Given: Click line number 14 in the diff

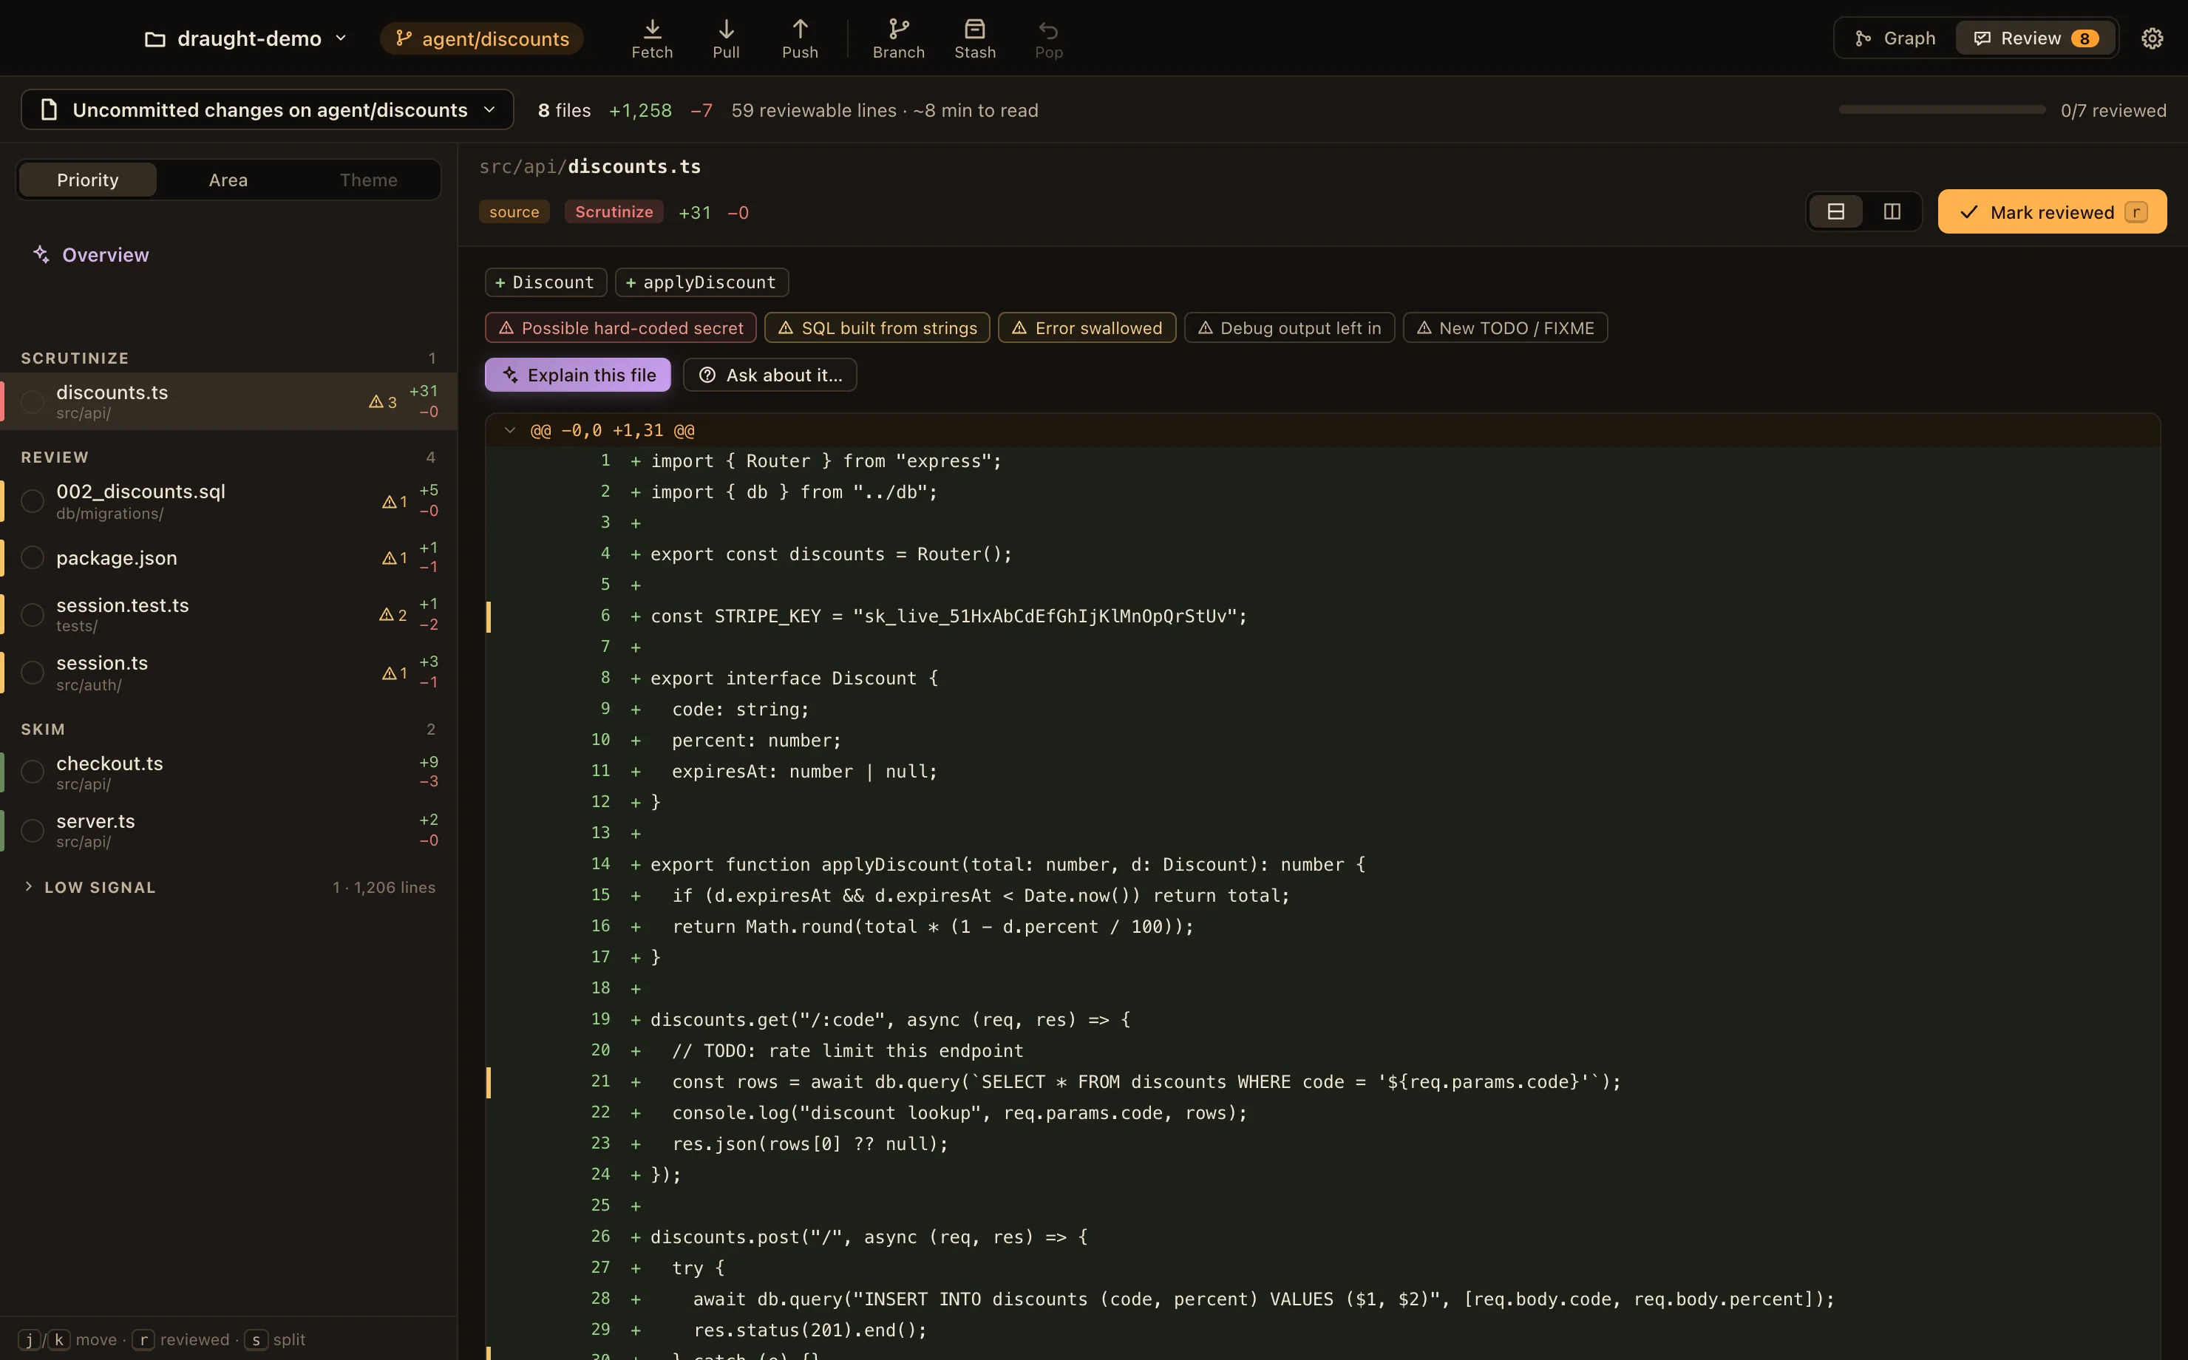Looking at the screenshot, I should (601, 863).
